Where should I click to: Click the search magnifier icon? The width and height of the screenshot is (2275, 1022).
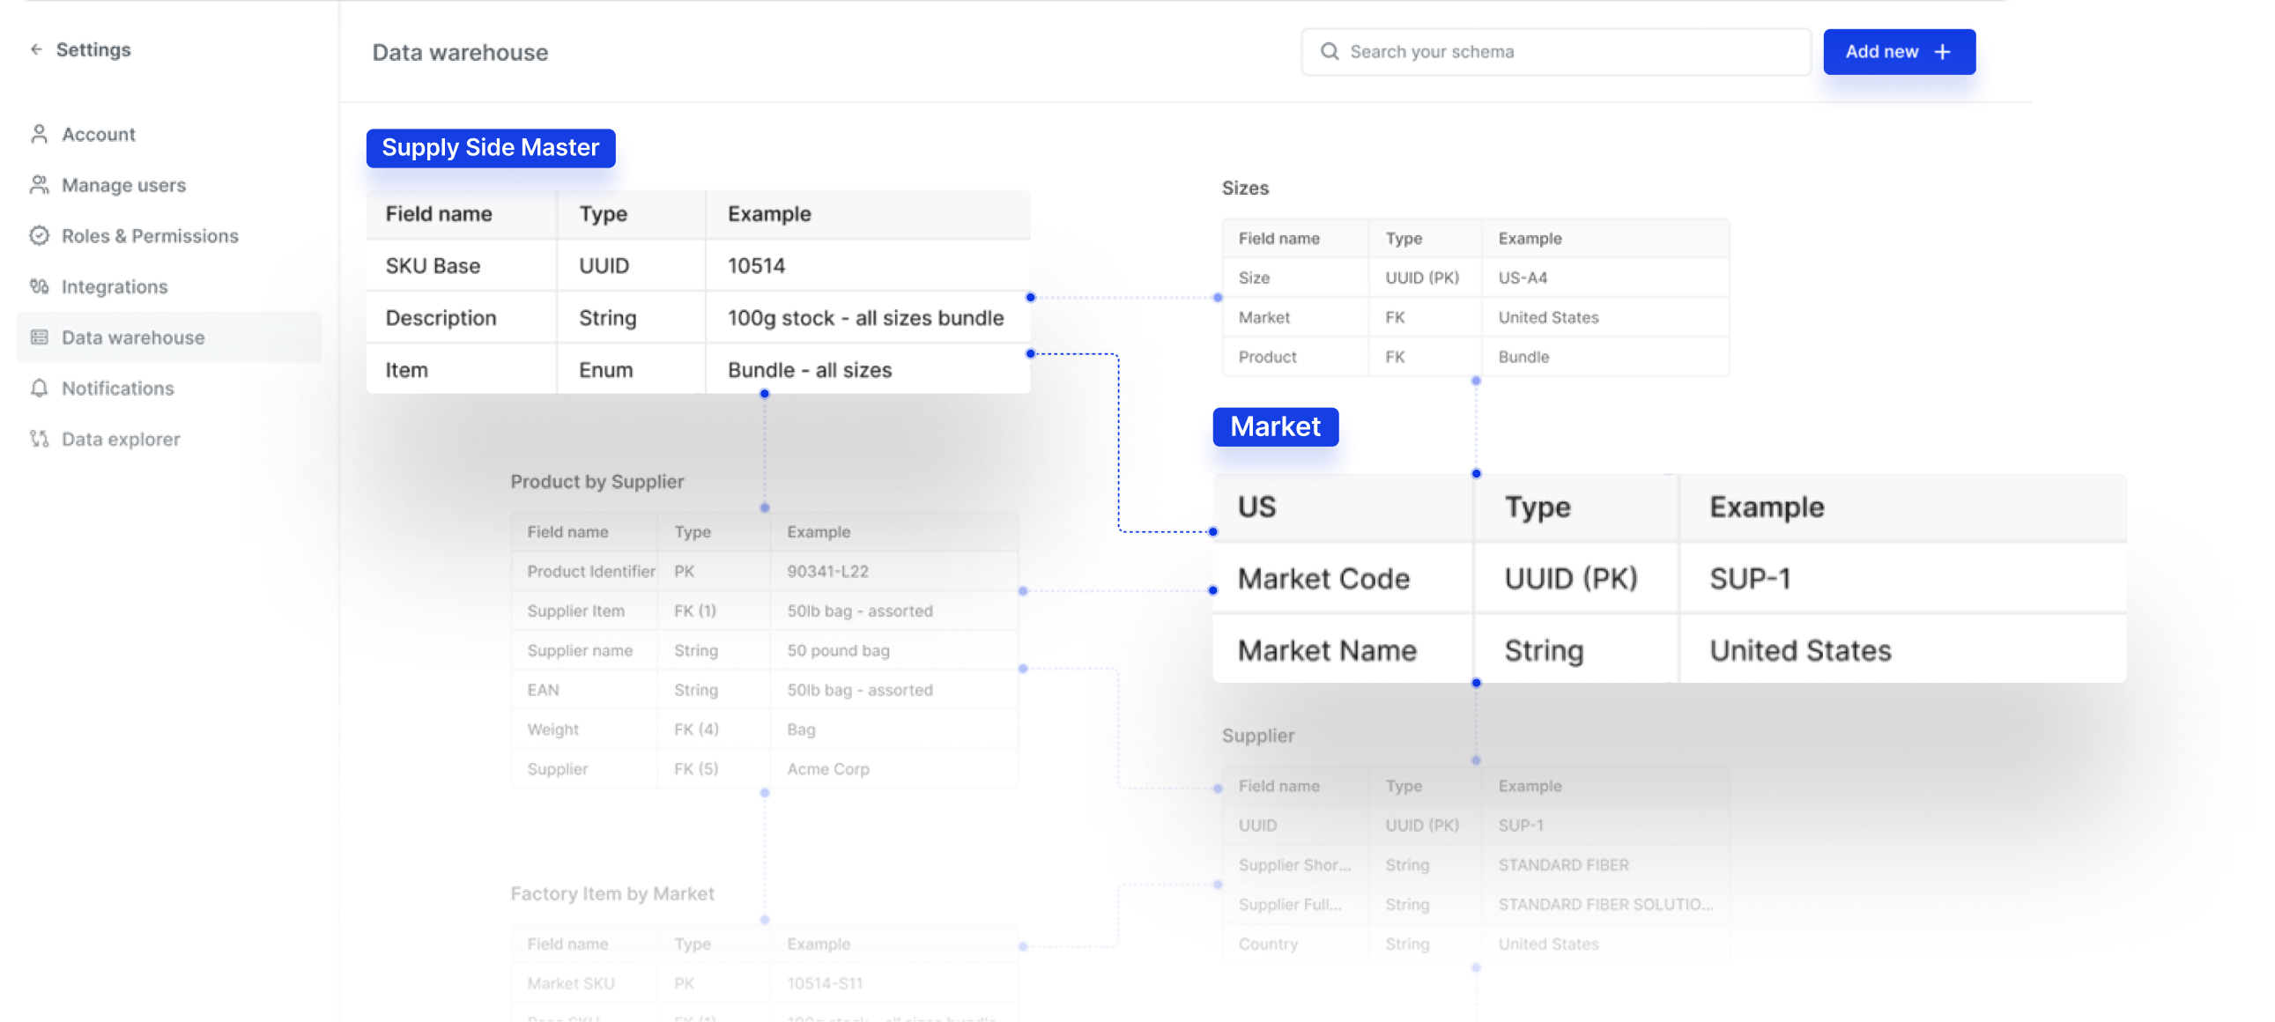pyautogui.click(x=1330, y=51)
